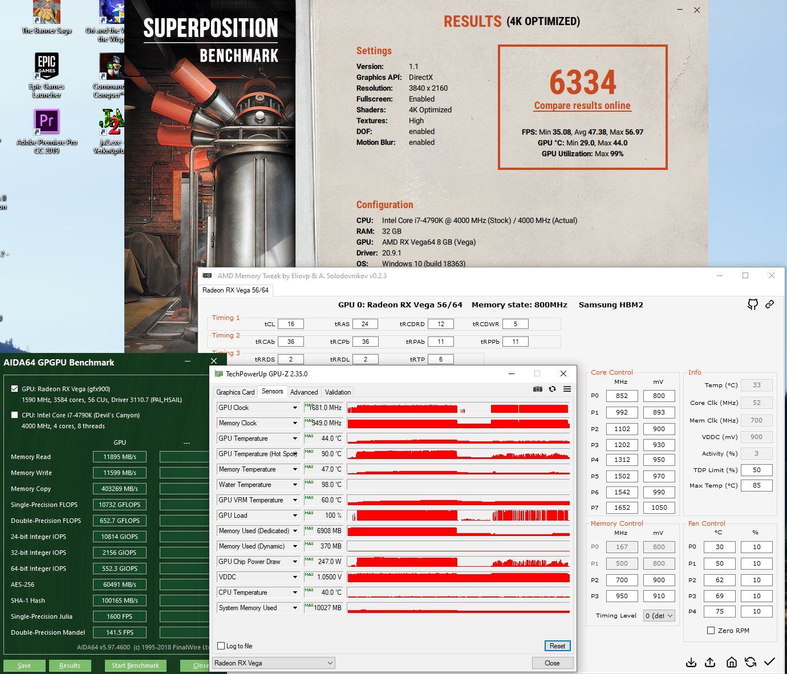Open the Timing Level dropdown
Image resolution: width=787 pixels, height=674 pixels.
coord(659,616)
